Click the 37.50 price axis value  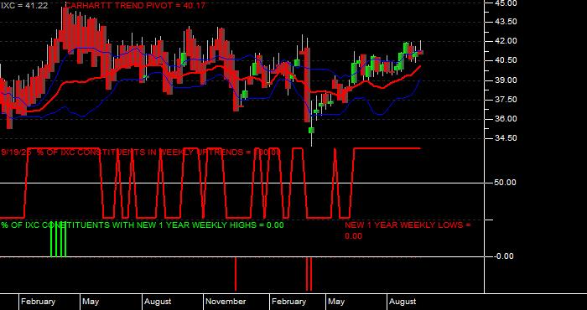click(x=506, y=100)
